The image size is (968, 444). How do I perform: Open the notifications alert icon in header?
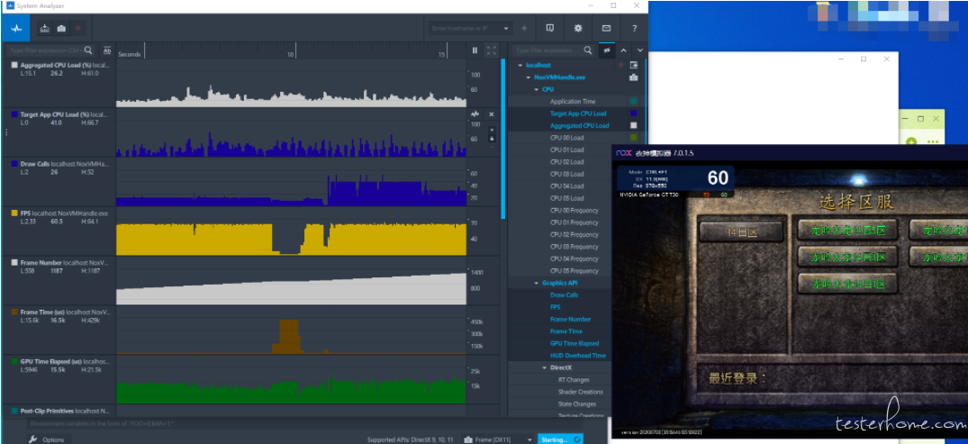(549, 29)
